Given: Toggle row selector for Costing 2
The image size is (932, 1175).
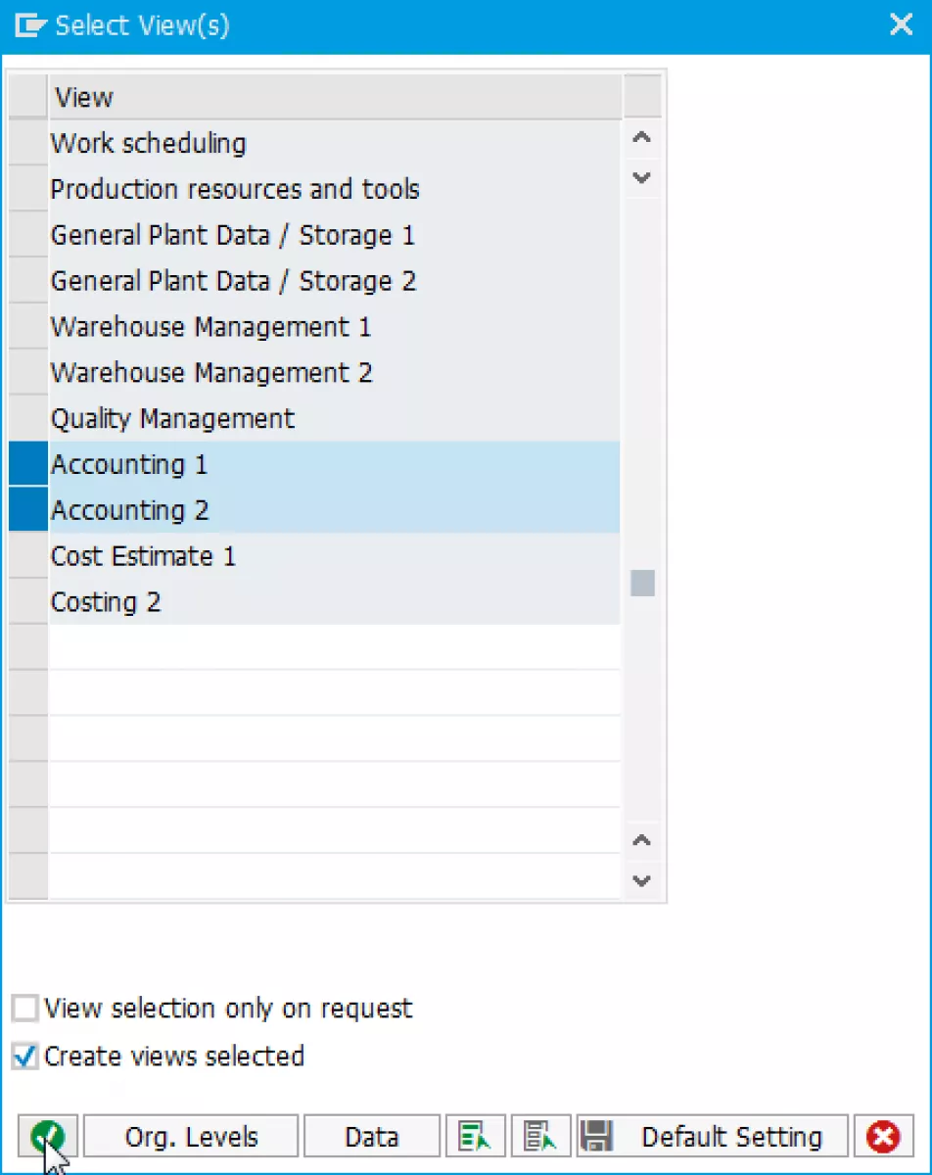Looking at the screenshot, I should coord(28,602).
